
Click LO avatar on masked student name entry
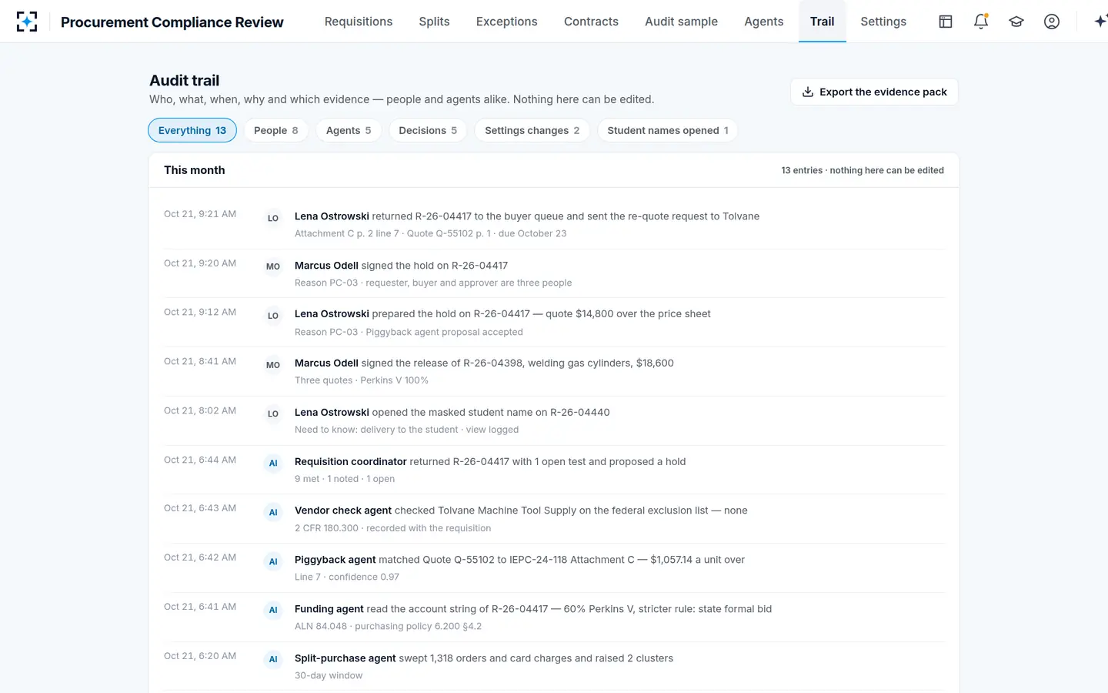273,413
